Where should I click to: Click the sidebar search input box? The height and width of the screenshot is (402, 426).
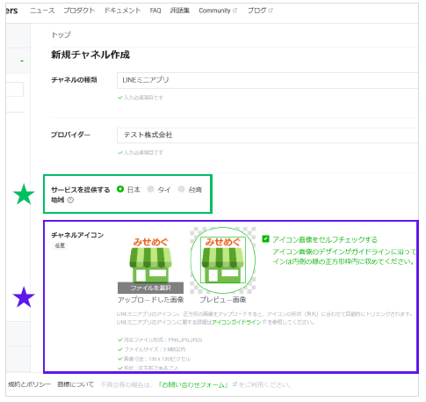pos(15,90)
